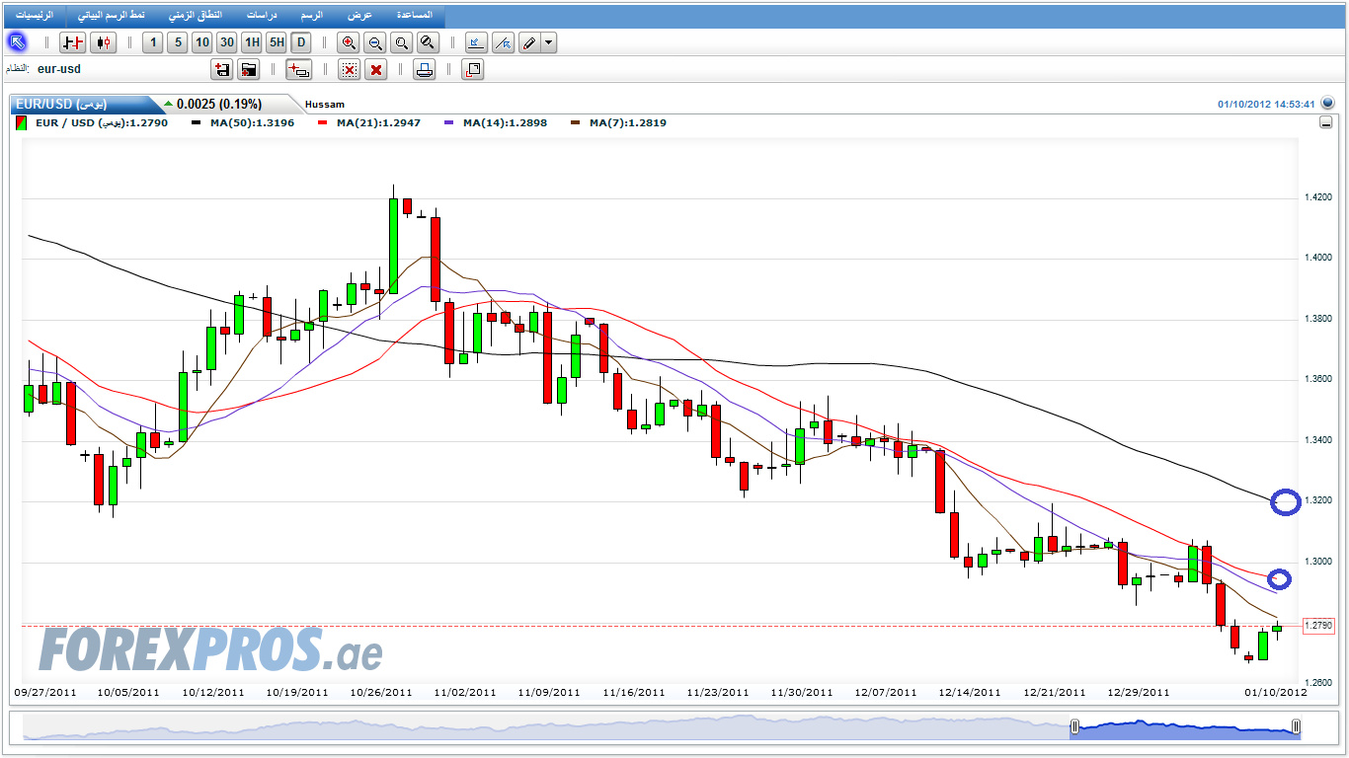Viewport: 1349px width, 758px height.
Task: Click the 1.4200 price axis label
Action: click(x=1318, y=198)
